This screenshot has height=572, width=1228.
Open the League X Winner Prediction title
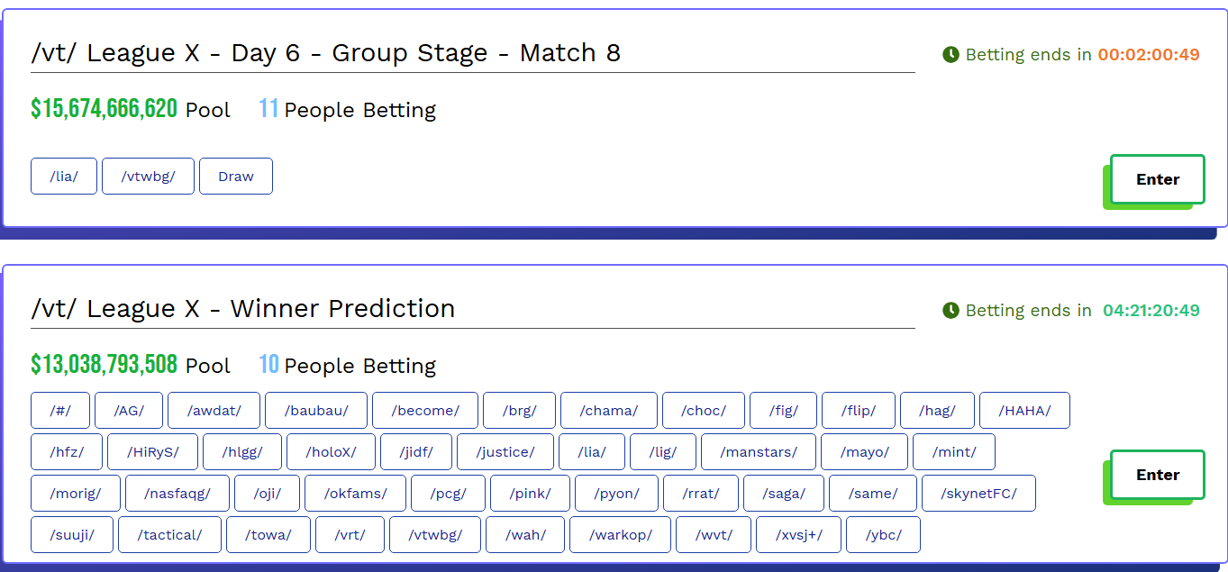[x=242, y=309]
